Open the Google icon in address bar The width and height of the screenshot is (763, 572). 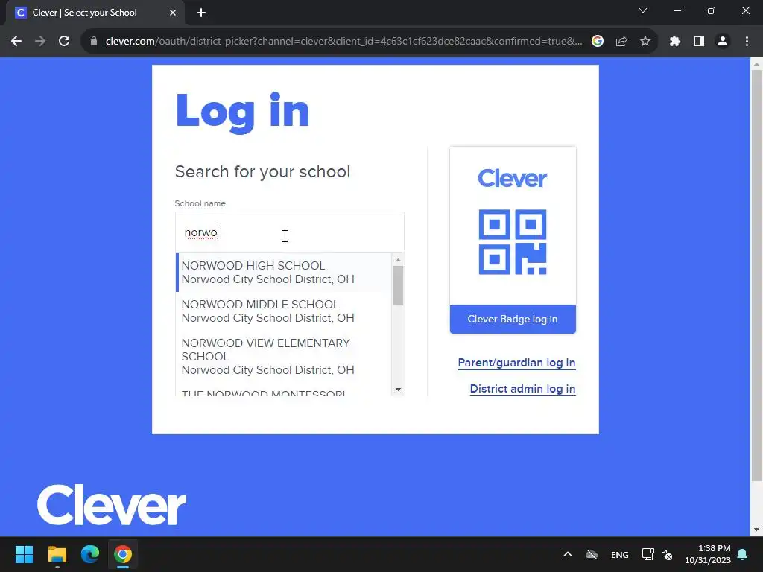coord(598,42)
